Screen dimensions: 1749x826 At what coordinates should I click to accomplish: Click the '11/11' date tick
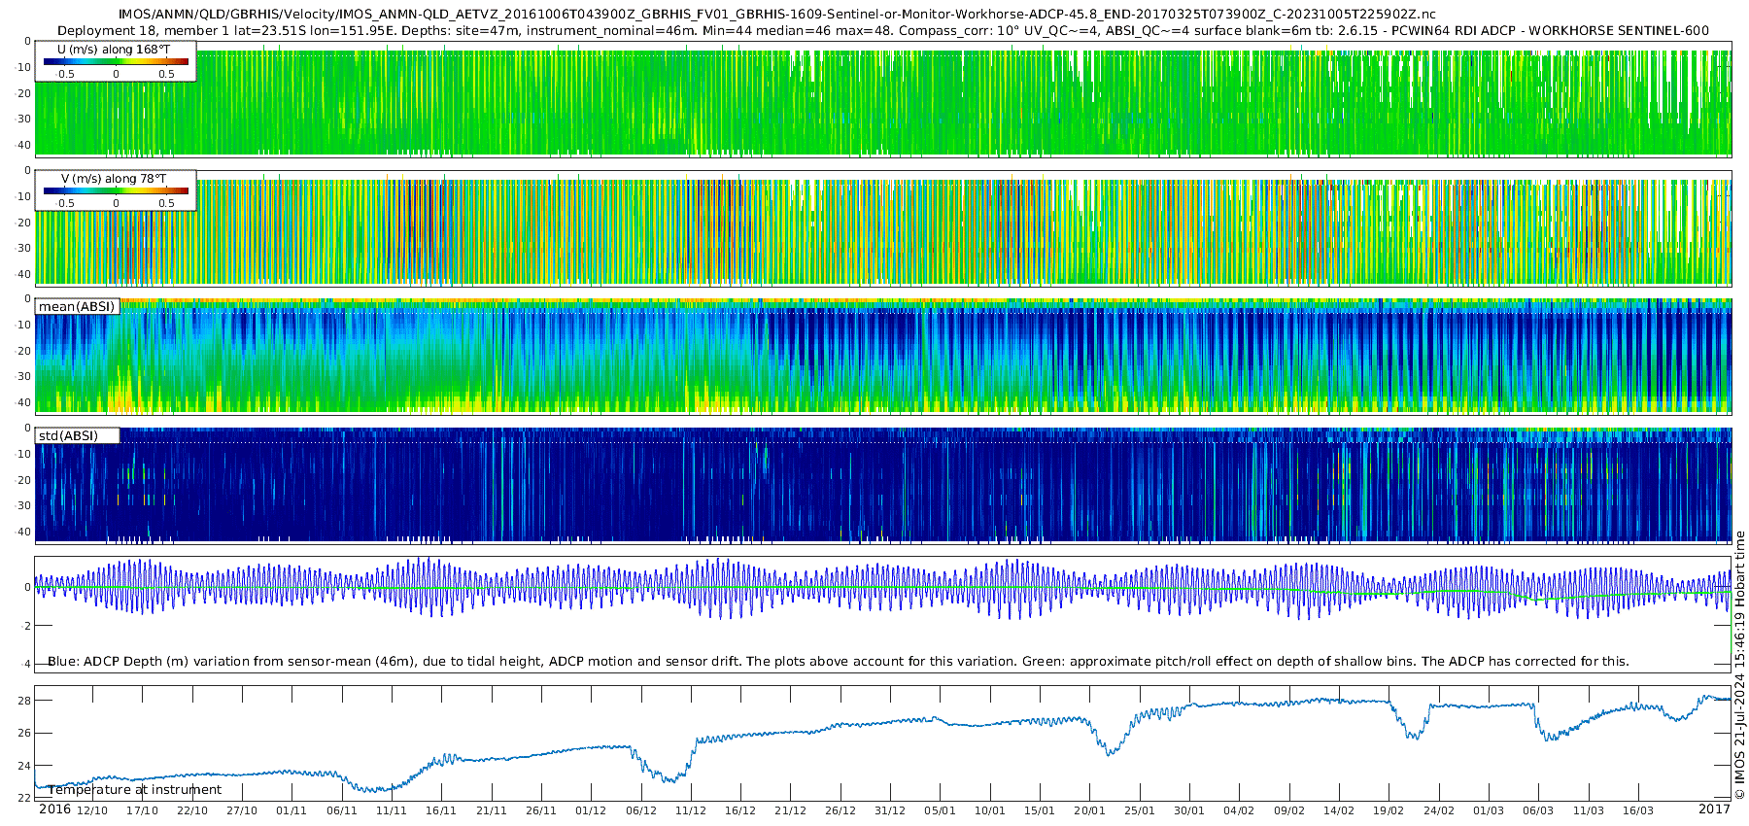392,810
